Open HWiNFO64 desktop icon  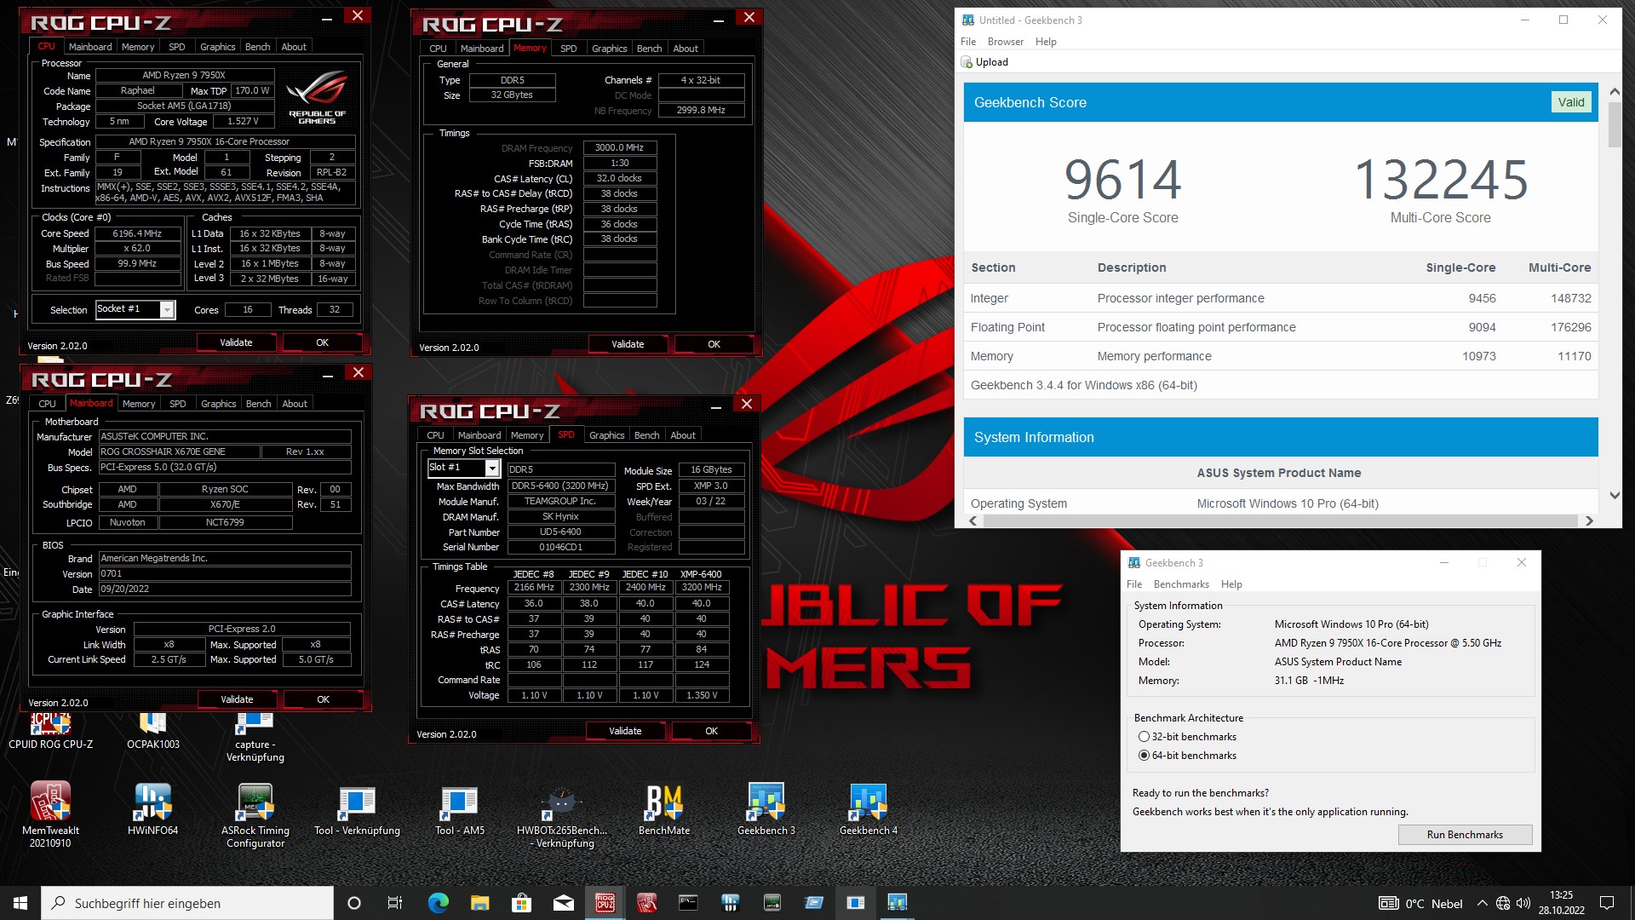point(152,809)
